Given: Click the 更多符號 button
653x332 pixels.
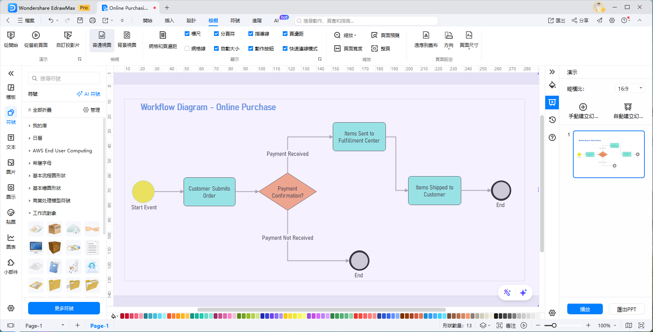Looking at the screenshot, I should coord(64,308).
